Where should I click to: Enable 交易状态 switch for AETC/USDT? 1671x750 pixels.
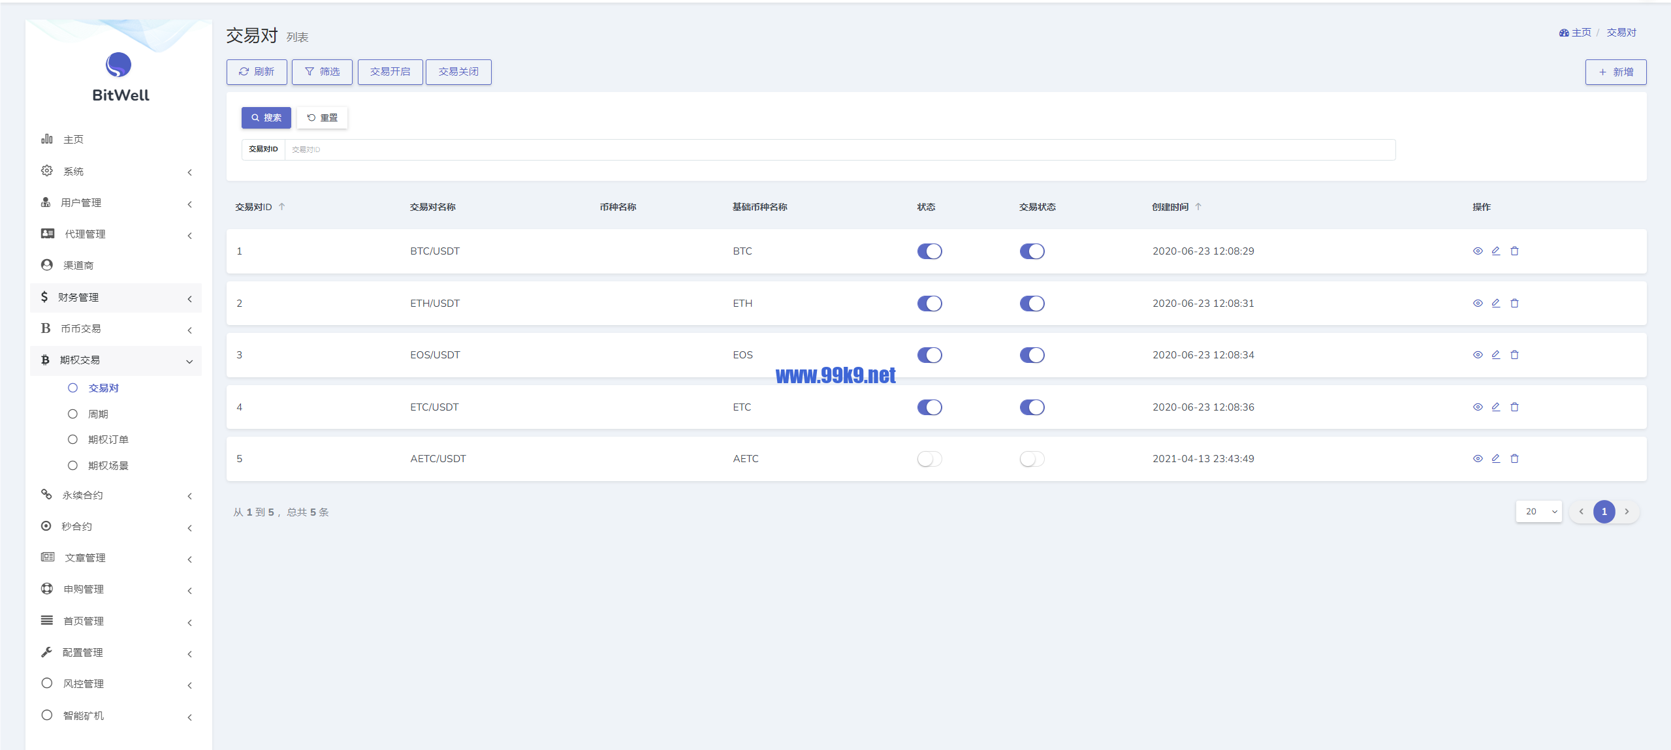(1032, 459)
